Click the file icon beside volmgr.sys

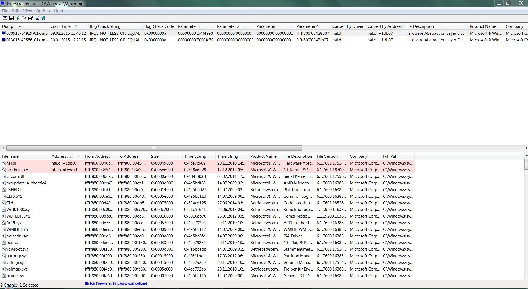click(x=4, y=263)
